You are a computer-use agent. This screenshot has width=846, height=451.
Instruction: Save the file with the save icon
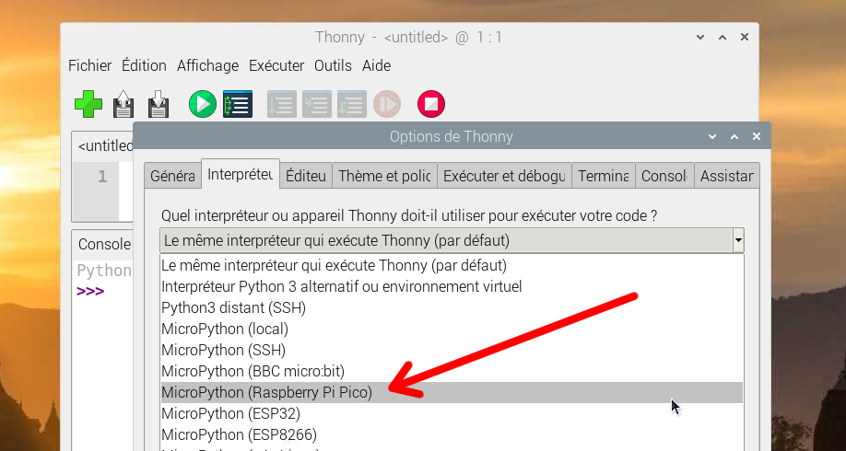click(x=159, y=104)
